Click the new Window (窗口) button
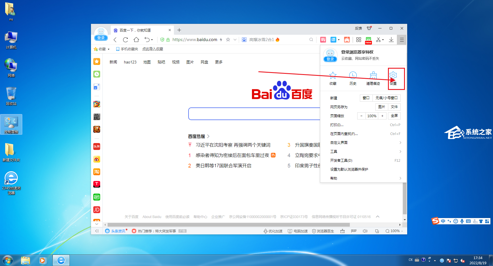Image resolution: width=493 pixels, height=266 pixels. (366, 98)
